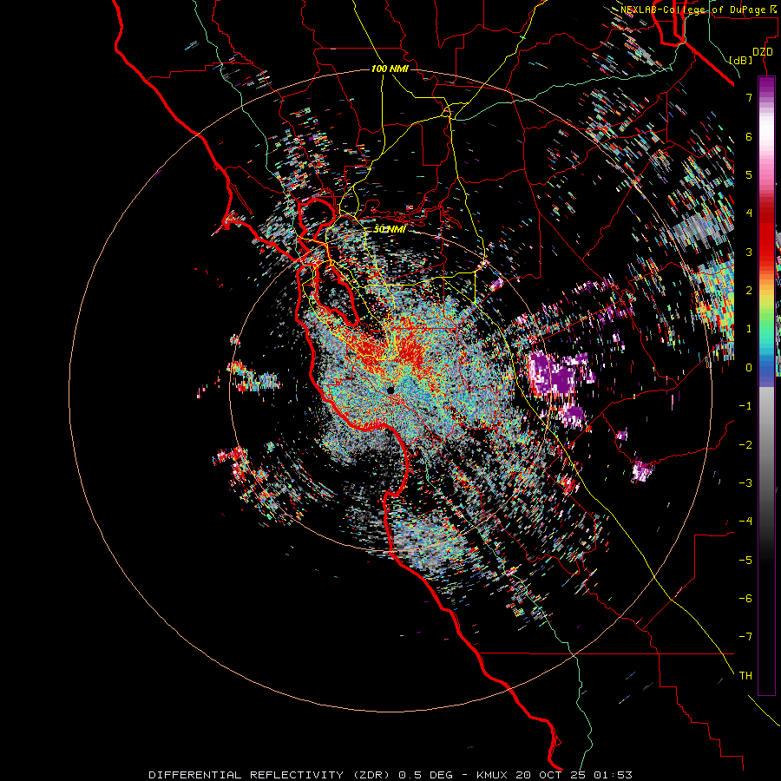Select the "-7" value on the dB scale
Image resolution: width=781 pixels, height=781 pixels.
[745, 637]
